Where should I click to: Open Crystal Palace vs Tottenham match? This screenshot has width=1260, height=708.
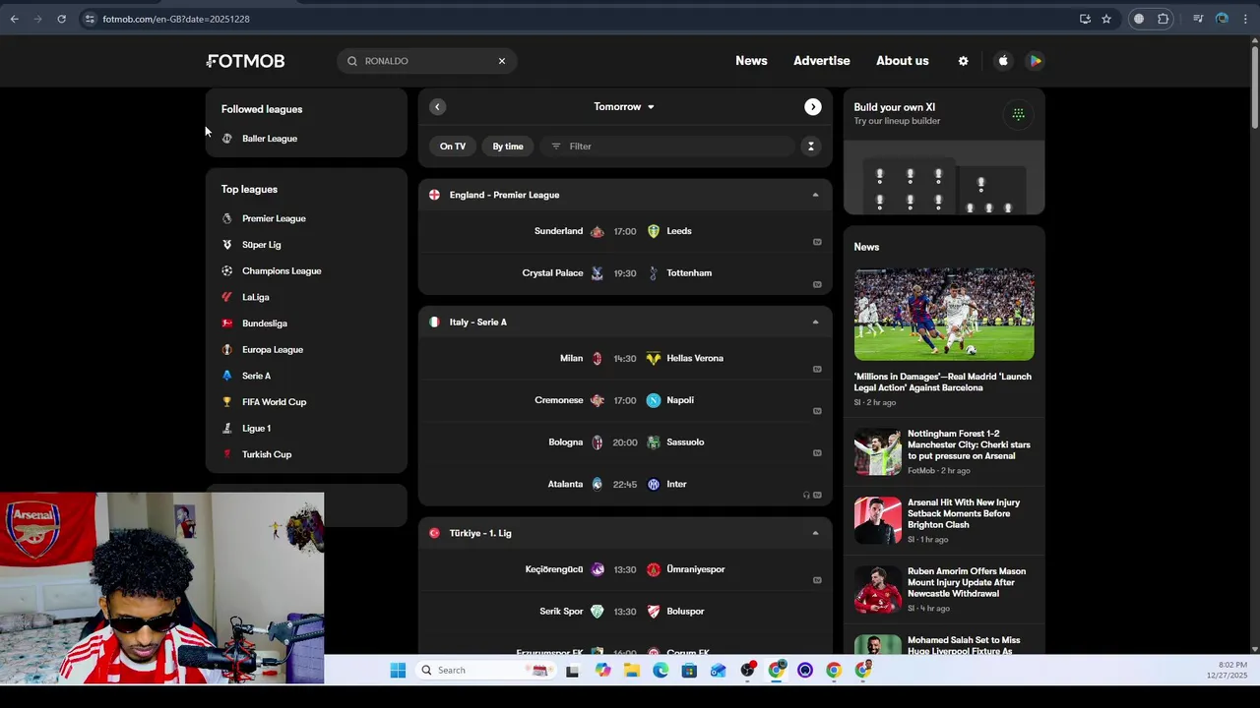pyautogui.click(x=625, y=273)
